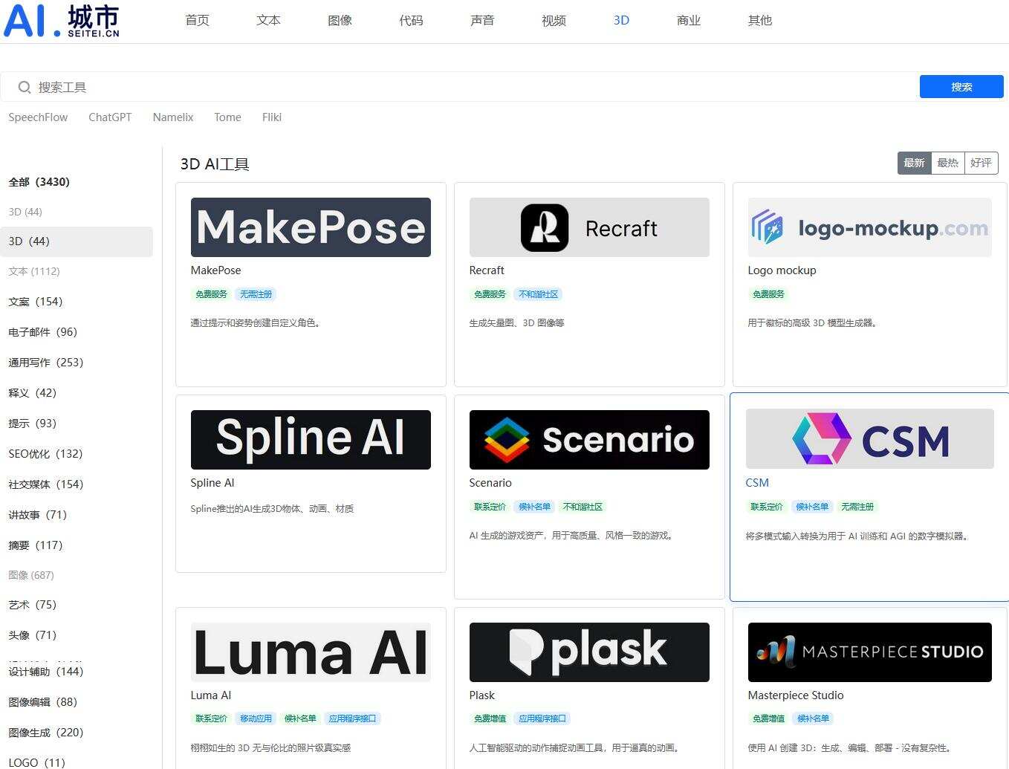Click the Namelix suggested search link
Image resolution: width=1009 pixels, height=769 pixels.
(173, 117)
